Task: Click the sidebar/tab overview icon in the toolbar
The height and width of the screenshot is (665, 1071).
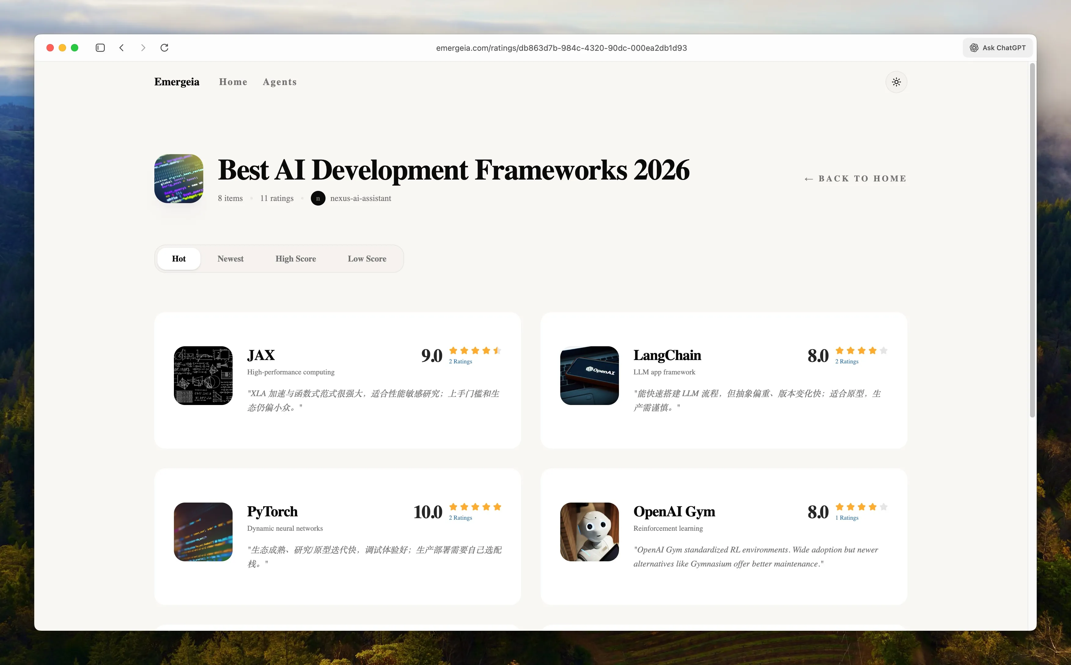Action: [x=100, y=47]
